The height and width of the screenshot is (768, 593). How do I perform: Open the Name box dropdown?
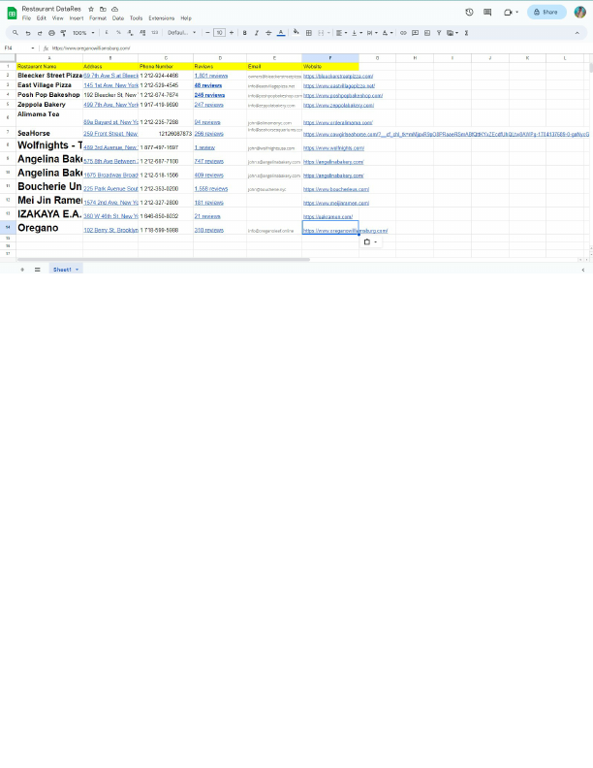(x=33, y=48)
